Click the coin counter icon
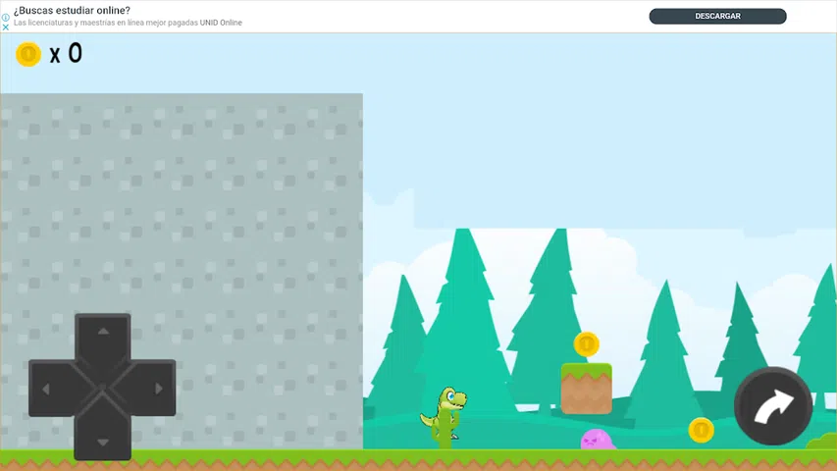Image resolution: width=837 pixels, height=471 pixels. pos(28,55)
